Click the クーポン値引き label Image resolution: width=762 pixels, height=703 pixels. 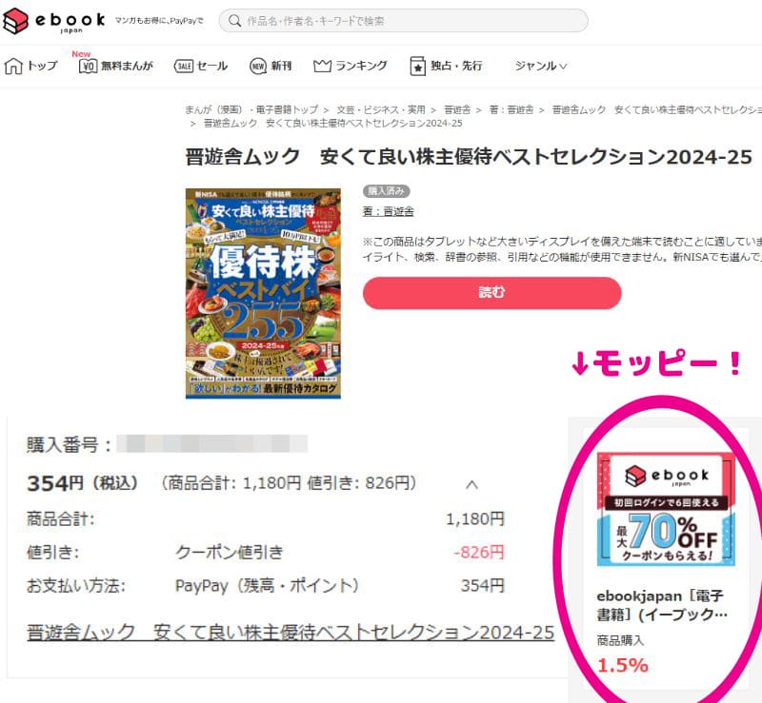[230, 552]
